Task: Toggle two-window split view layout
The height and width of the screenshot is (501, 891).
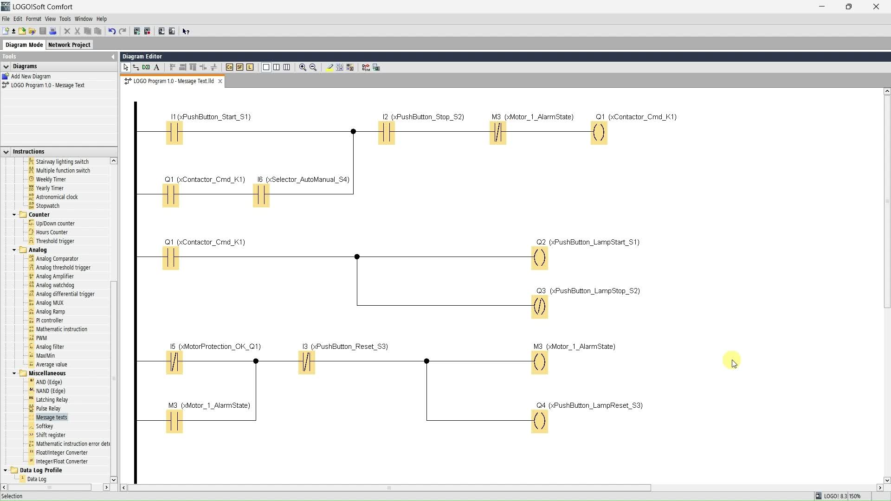Action: coord(277,67)
